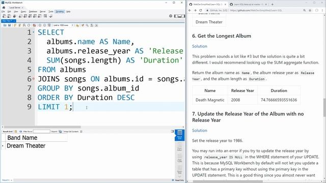
Task: Toggle word wrapping icon in editor toolbar
Action: tap(96, 25)
